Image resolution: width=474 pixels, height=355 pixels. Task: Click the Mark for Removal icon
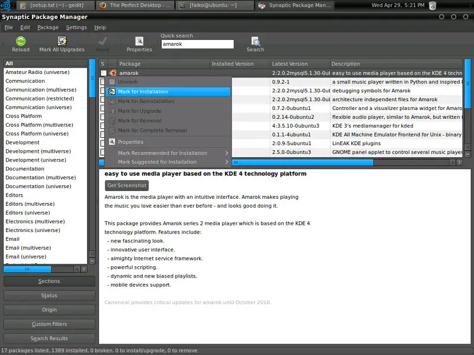click(x=112, y=121)
